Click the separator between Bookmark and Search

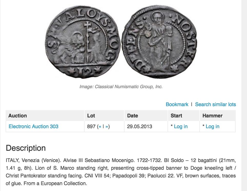[x=192, y=104]
